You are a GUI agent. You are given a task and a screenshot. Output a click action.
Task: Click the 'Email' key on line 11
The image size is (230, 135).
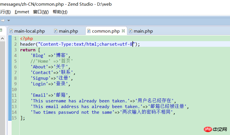pyautogui.click(x=39, y=95)
